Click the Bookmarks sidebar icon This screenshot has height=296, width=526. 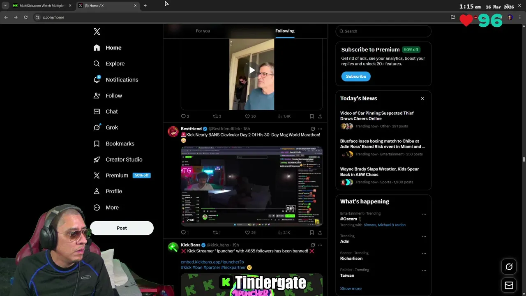tap(97, 143)
